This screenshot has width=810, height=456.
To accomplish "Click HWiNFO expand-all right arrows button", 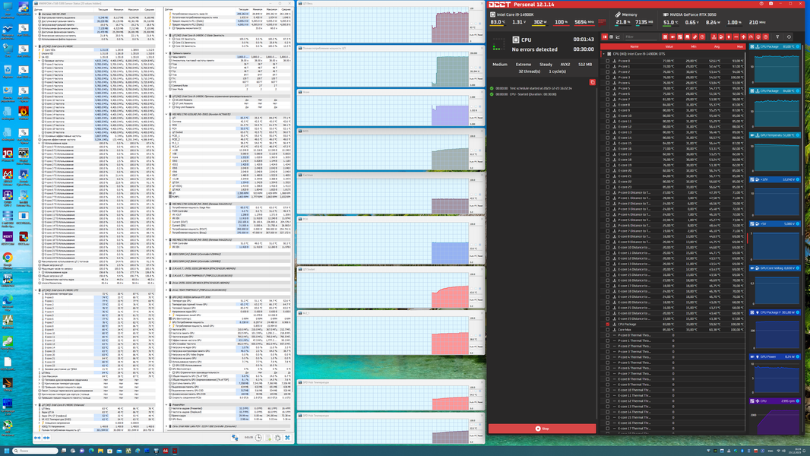I will 46,438.
